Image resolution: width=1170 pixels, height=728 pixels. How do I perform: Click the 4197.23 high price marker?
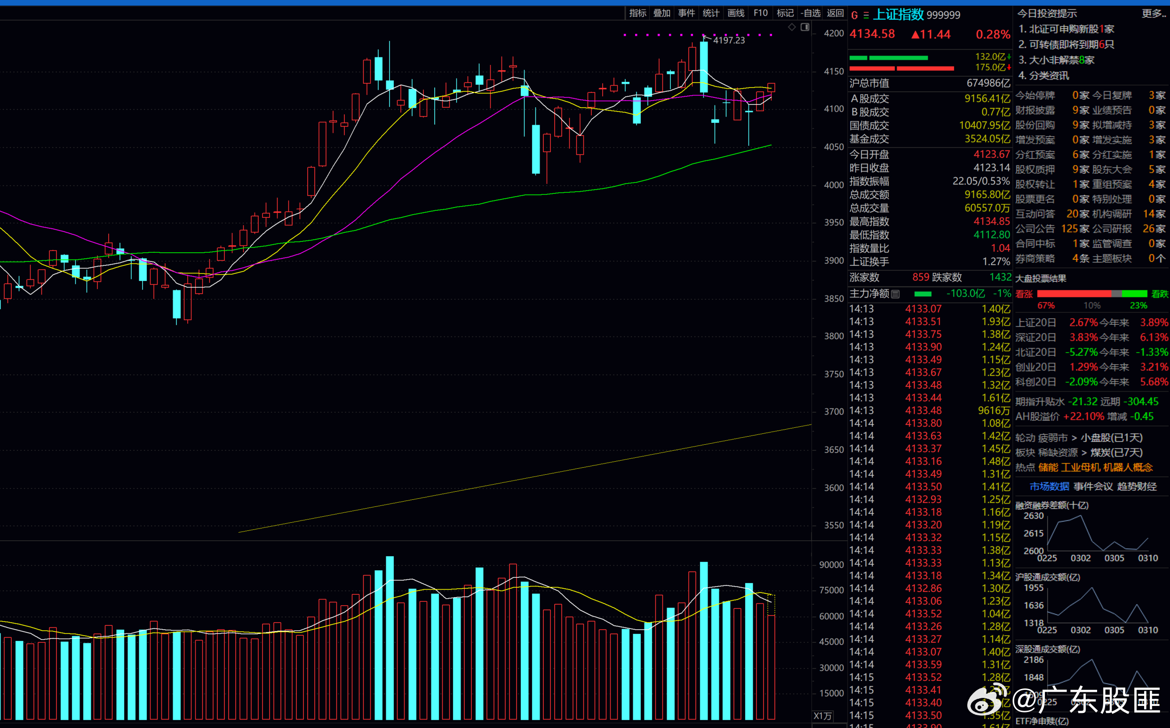[729, 40]
